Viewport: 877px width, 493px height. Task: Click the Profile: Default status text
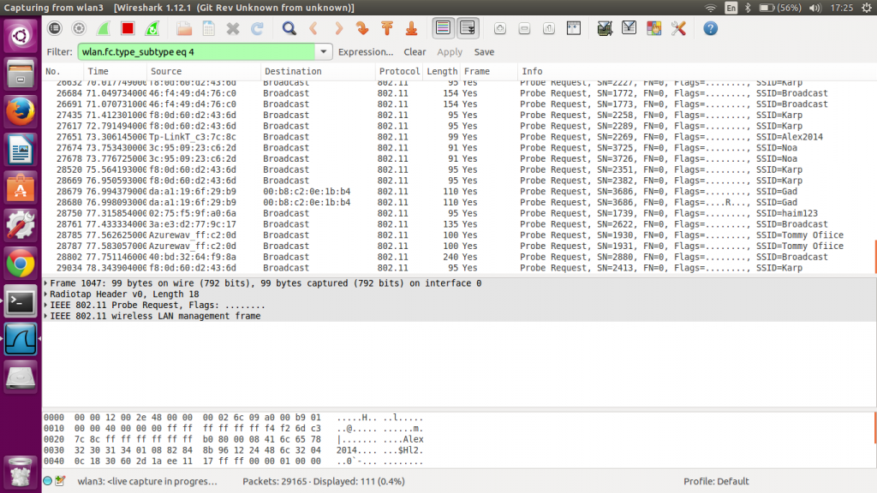[716, 481]
